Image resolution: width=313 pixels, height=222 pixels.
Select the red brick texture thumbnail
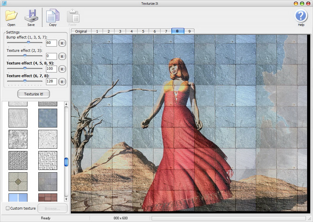48,198
